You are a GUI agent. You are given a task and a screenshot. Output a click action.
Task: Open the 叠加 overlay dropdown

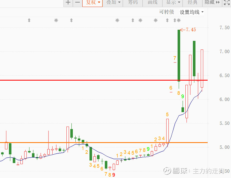pyautogui.click(x=113, y=3)
